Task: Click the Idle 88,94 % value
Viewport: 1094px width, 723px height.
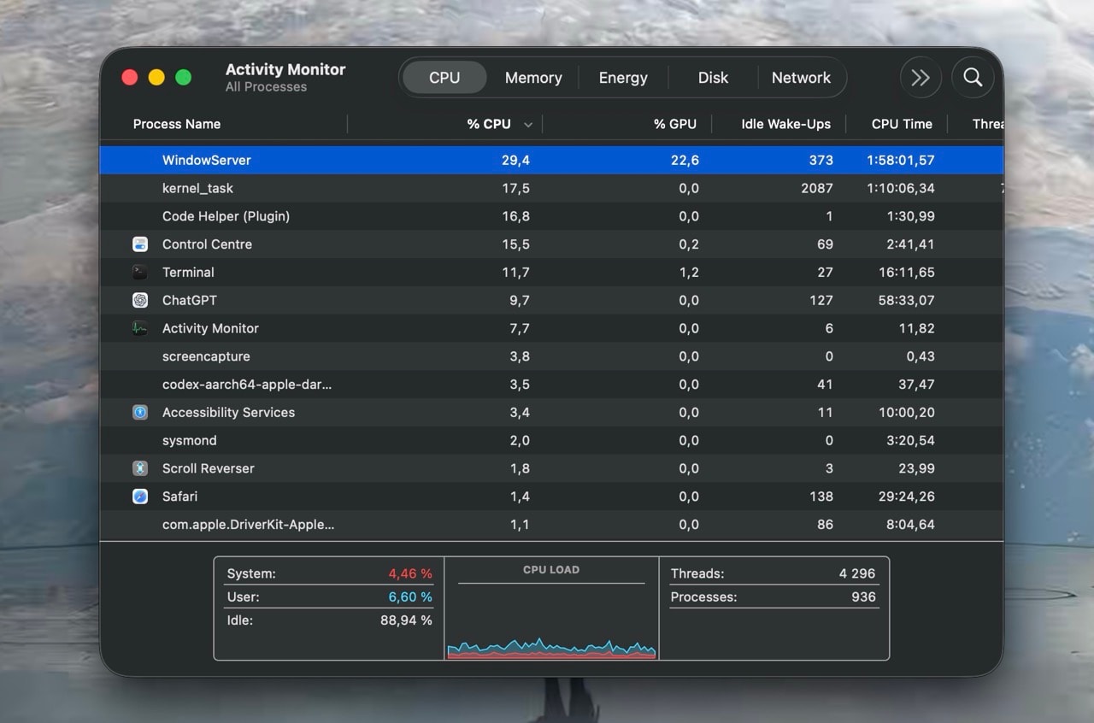Action: pos(406,620)
